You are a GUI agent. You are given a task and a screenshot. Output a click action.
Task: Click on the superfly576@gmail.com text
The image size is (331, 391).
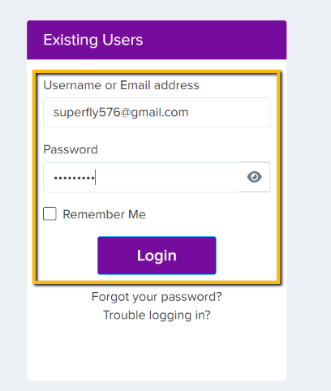[x=121, y=112]
